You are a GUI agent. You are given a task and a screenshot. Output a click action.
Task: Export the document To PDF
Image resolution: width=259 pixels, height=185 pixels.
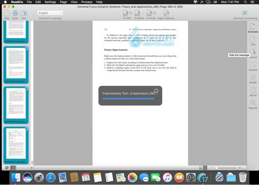(x=127, y=13)
